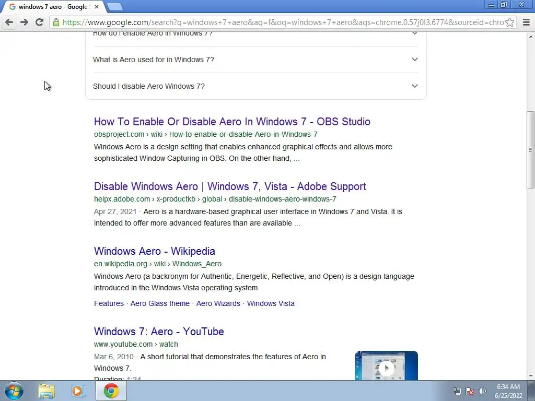
Task: Expand 'Should I disable Aero Windows 7?' chevron
Action: click(414, 86)
